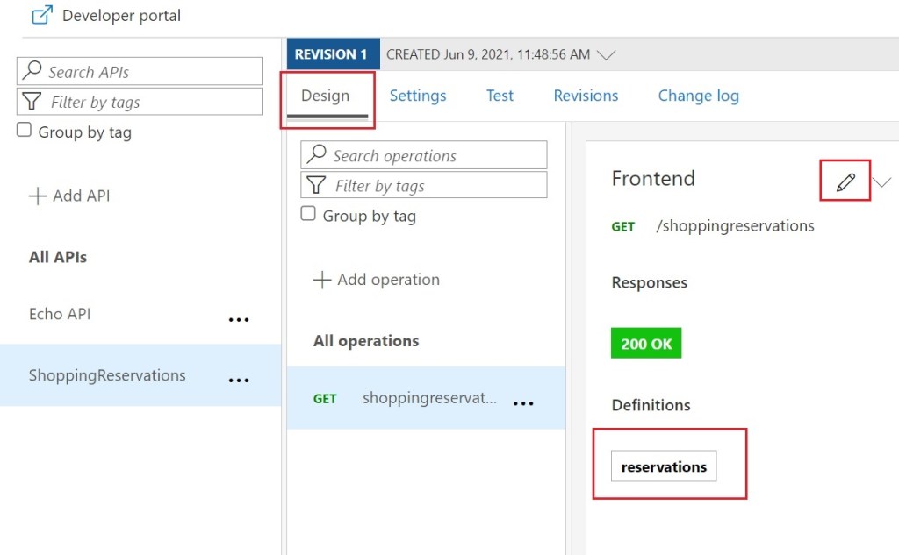
Task: Click the funnel icon in the APIs tag filter
Action: click(32, 102)
